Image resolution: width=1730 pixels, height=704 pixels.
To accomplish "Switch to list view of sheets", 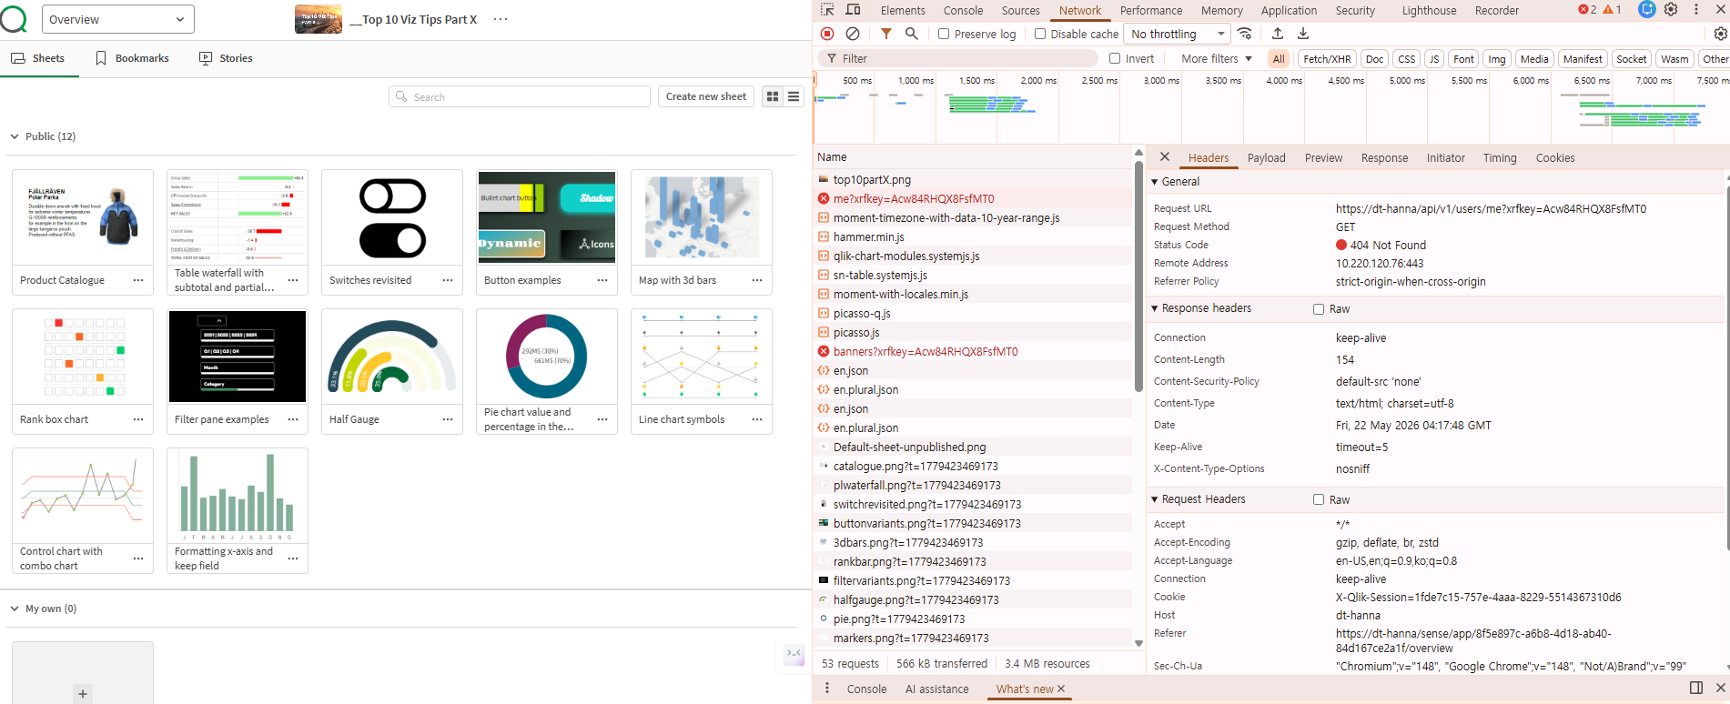I will tap(794, 96).
